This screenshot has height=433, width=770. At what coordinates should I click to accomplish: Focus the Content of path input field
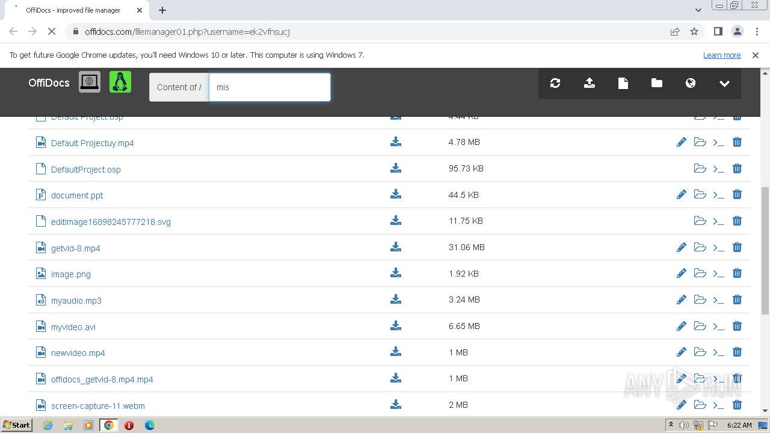click(x=269, y=87)
